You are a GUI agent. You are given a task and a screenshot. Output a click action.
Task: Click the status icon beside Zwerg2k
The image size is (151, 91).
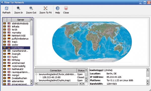click(x=5, y=54)
